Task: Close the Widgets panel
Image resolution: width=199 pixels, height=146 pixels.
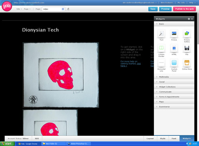Action: (192, 19)
